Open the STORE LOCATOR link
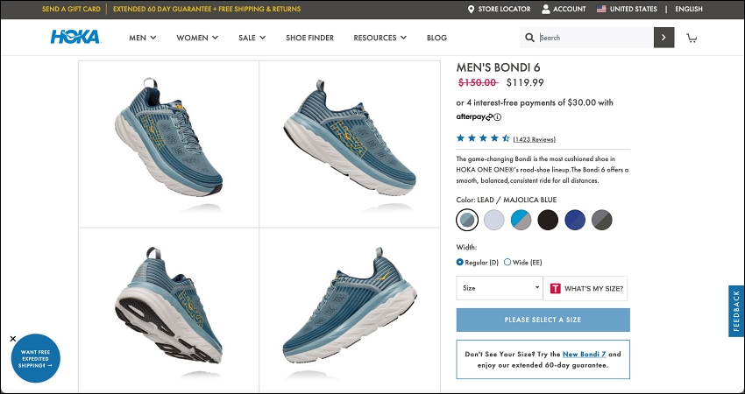The image size is (745, 394). click(x=504, y=9)
